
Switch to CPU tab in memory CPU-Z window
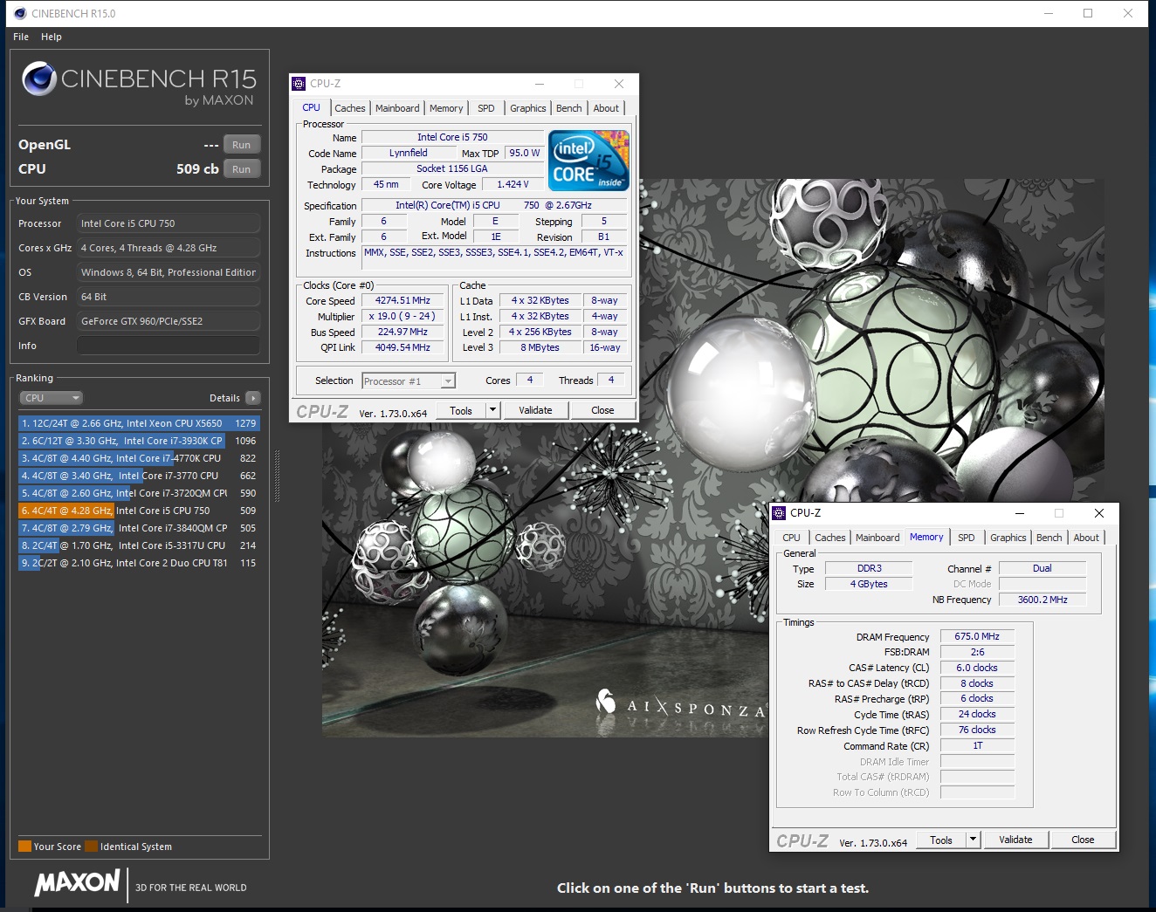coord(792,538)
